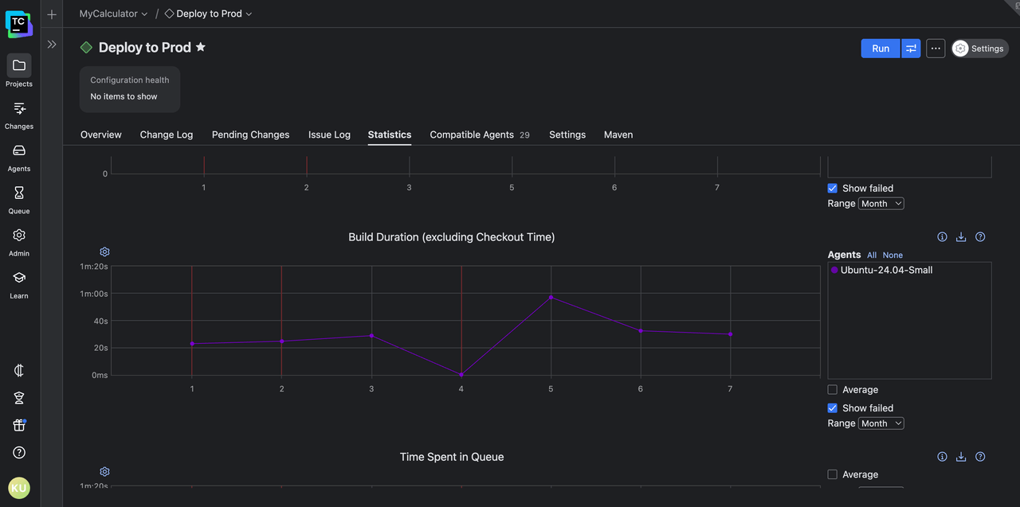Image resolution: width=1020 pixels, height=507 pixels.
Task: Switch to the Change Log tab
Action: click(x=167, y=135)
